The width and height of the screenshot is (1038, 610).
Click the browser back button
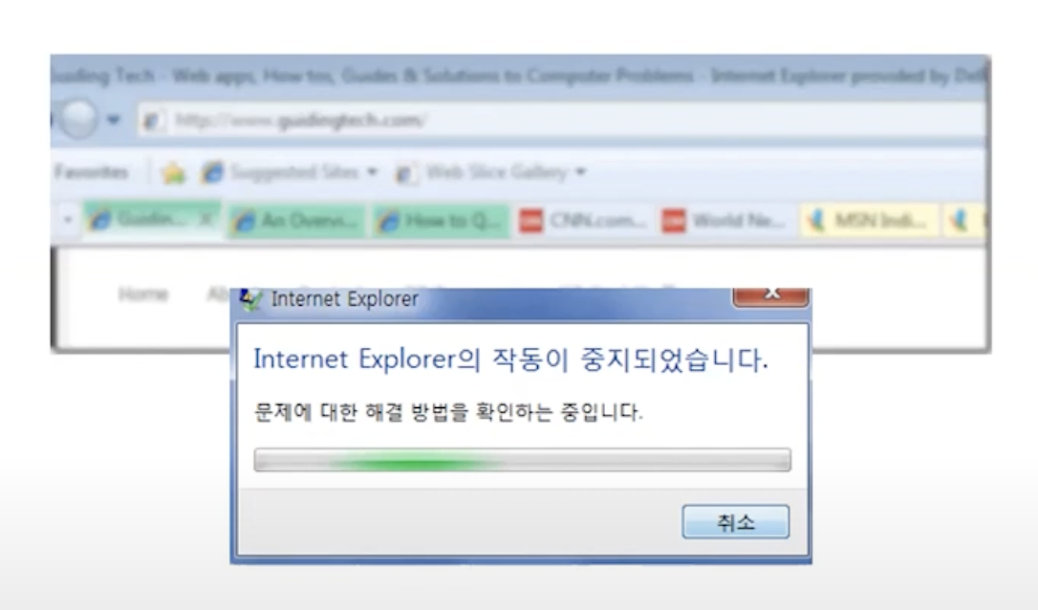pyautogui.click(x=78, y=120)
